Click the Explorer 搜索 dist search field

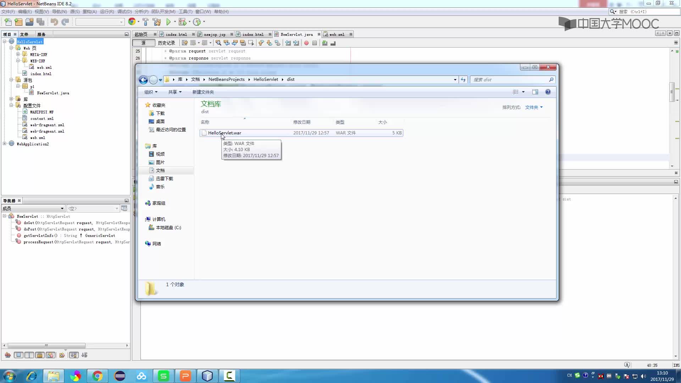pyautogui.click(x=513, y=80)
